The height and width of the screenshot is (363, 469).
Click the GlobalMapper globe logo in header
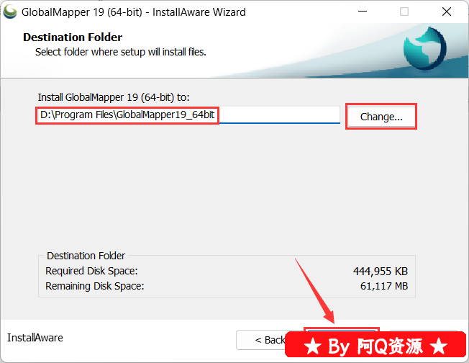[x=424, y=48]
